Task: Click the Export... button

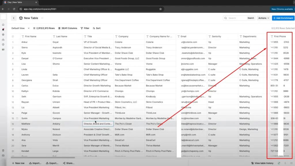Action: pos(52,163)
